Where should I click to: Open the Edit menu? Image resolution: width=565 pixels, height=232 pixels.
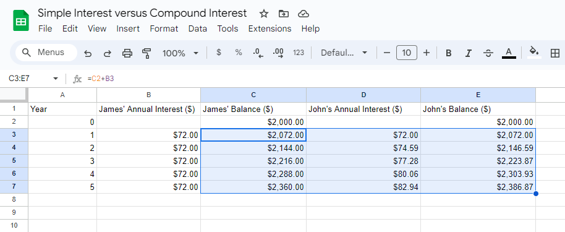(x=70, y=28)
